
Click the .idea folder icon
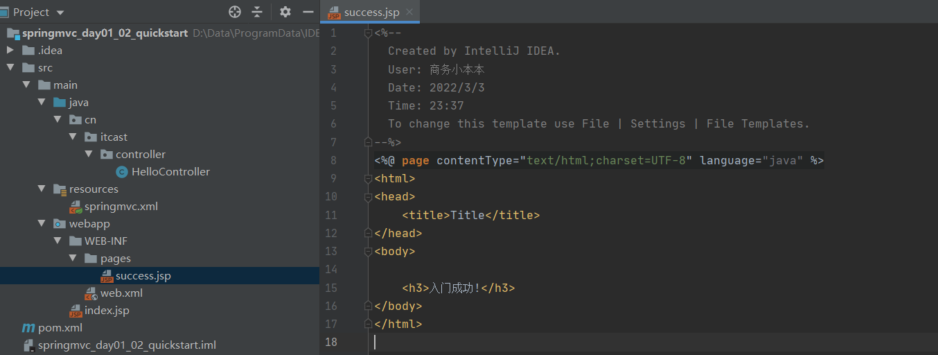(x=28, y=50)
